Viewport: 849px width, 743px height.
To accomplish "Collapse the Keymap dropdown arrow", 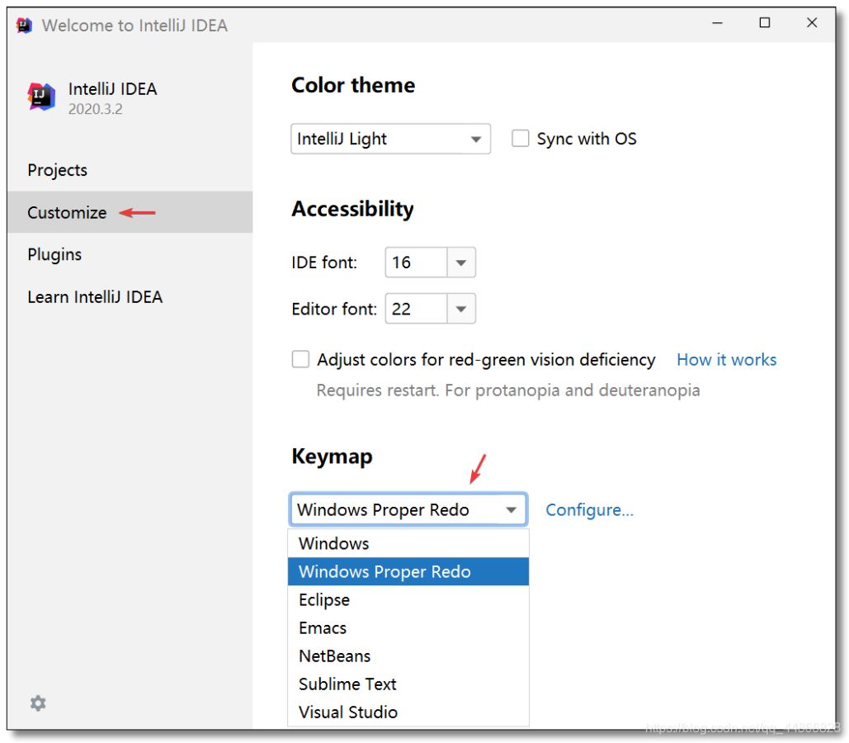I will 511,510.
